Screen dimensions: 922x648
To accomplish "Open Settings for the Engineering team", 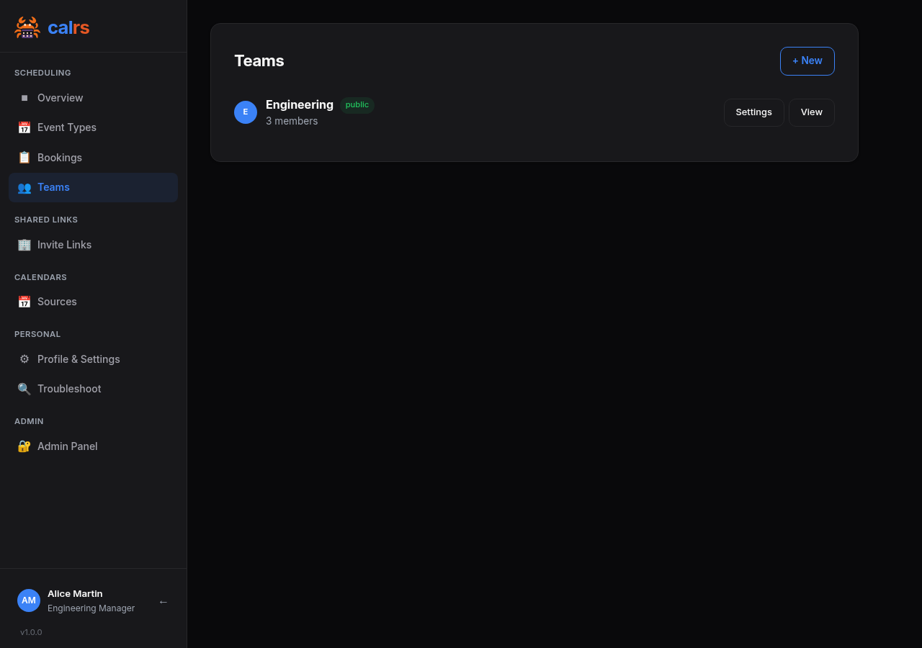I will (753, 112).
